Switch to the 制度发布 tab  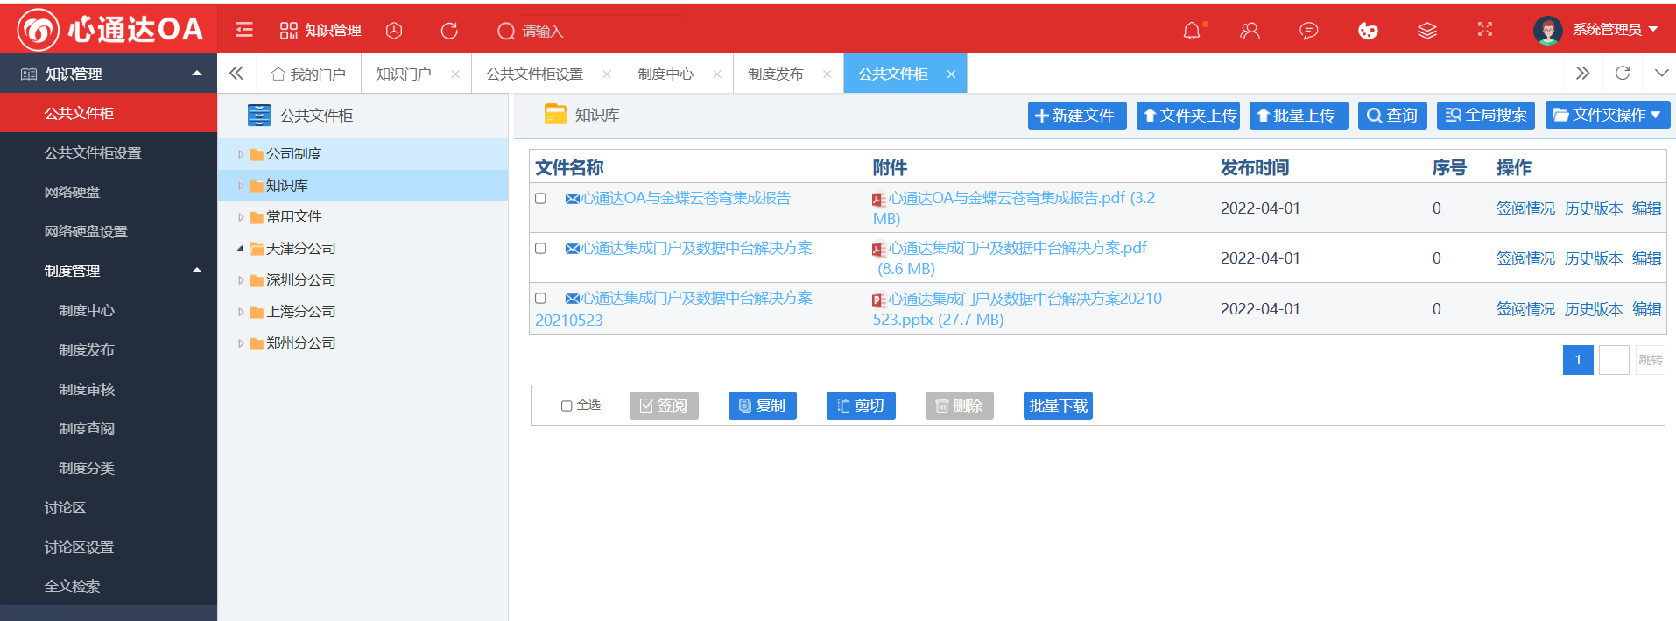click(776, 74)
